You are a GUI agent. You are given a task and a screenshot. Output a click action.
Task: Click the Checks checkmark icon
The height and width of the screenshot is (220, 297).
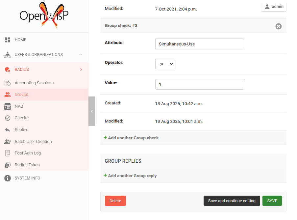8,118
